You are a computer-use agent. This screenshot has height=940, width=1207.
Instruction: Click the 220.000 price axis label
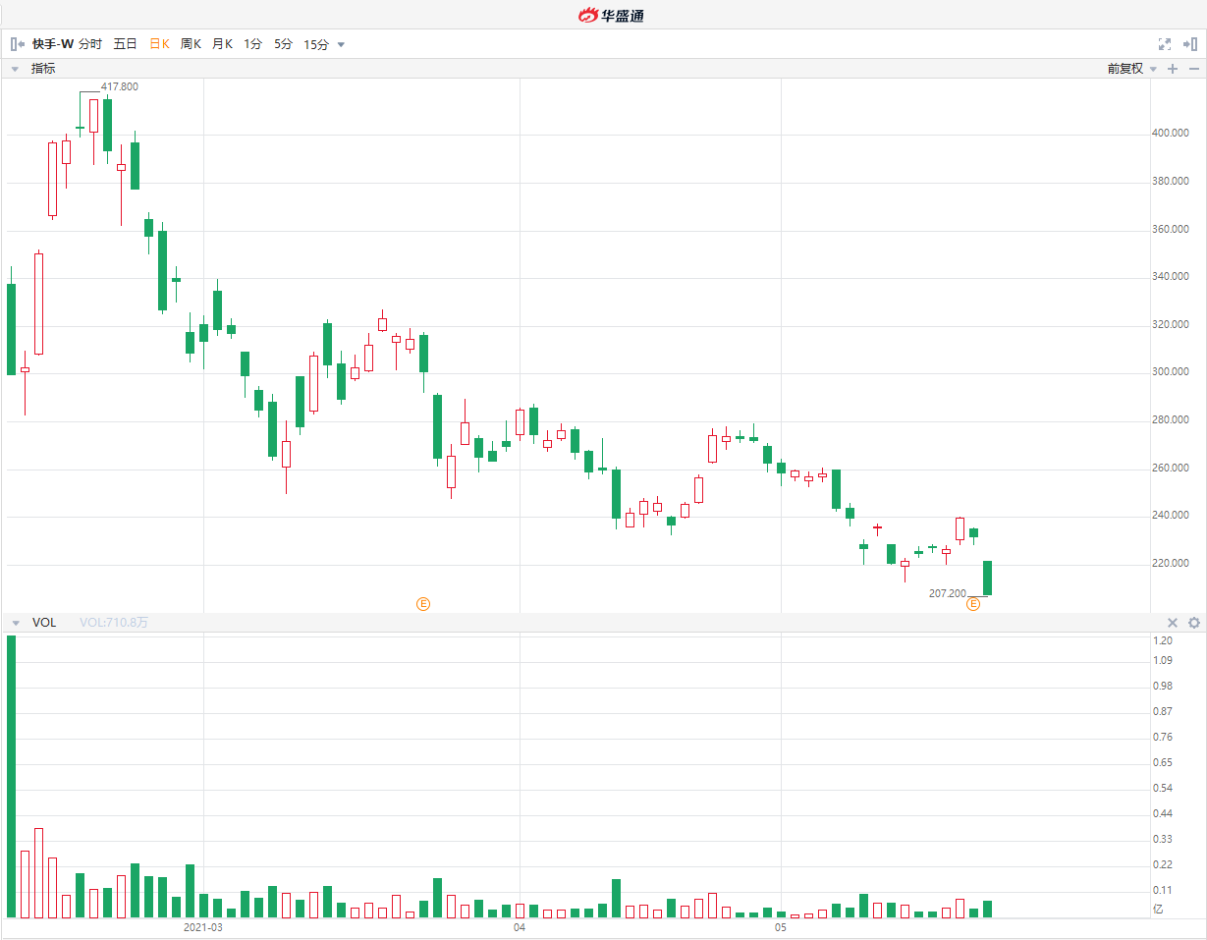tap(1171, 564)
